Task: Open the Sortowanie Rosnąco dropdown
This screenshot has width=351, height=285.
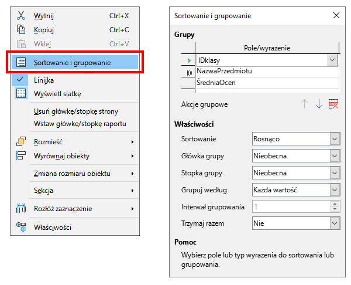Action: [x=296, y=139]
